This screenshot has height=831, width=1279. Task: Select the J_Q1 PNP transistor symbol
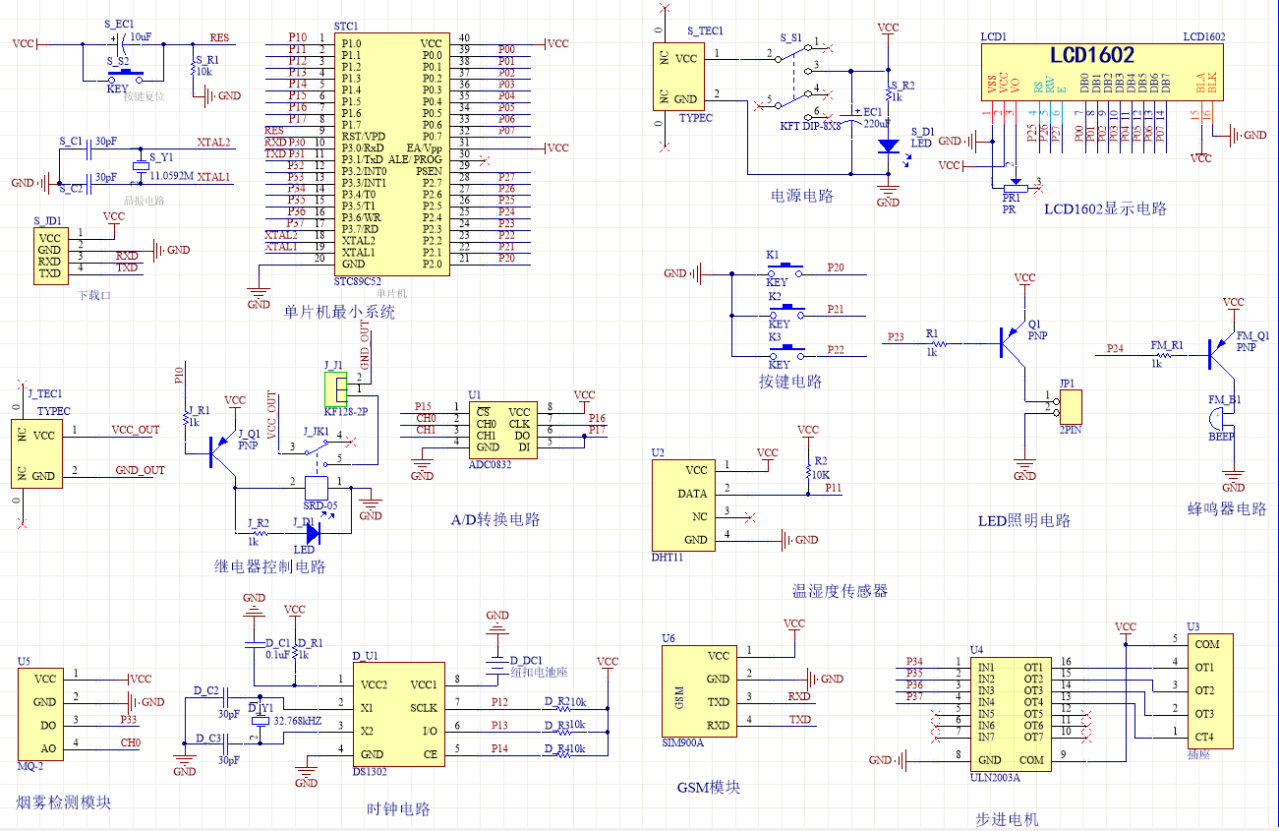click(222, 452)
